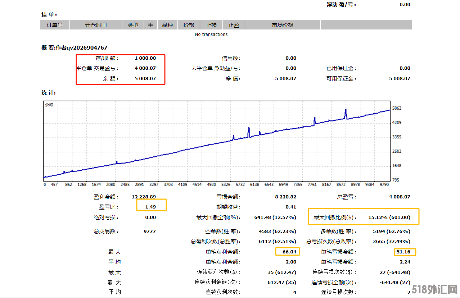Select the 余额 value 5 008.07 in red box
Image resolution: width=460 pixels, height=298 pixels.
(x=145, y=78)
